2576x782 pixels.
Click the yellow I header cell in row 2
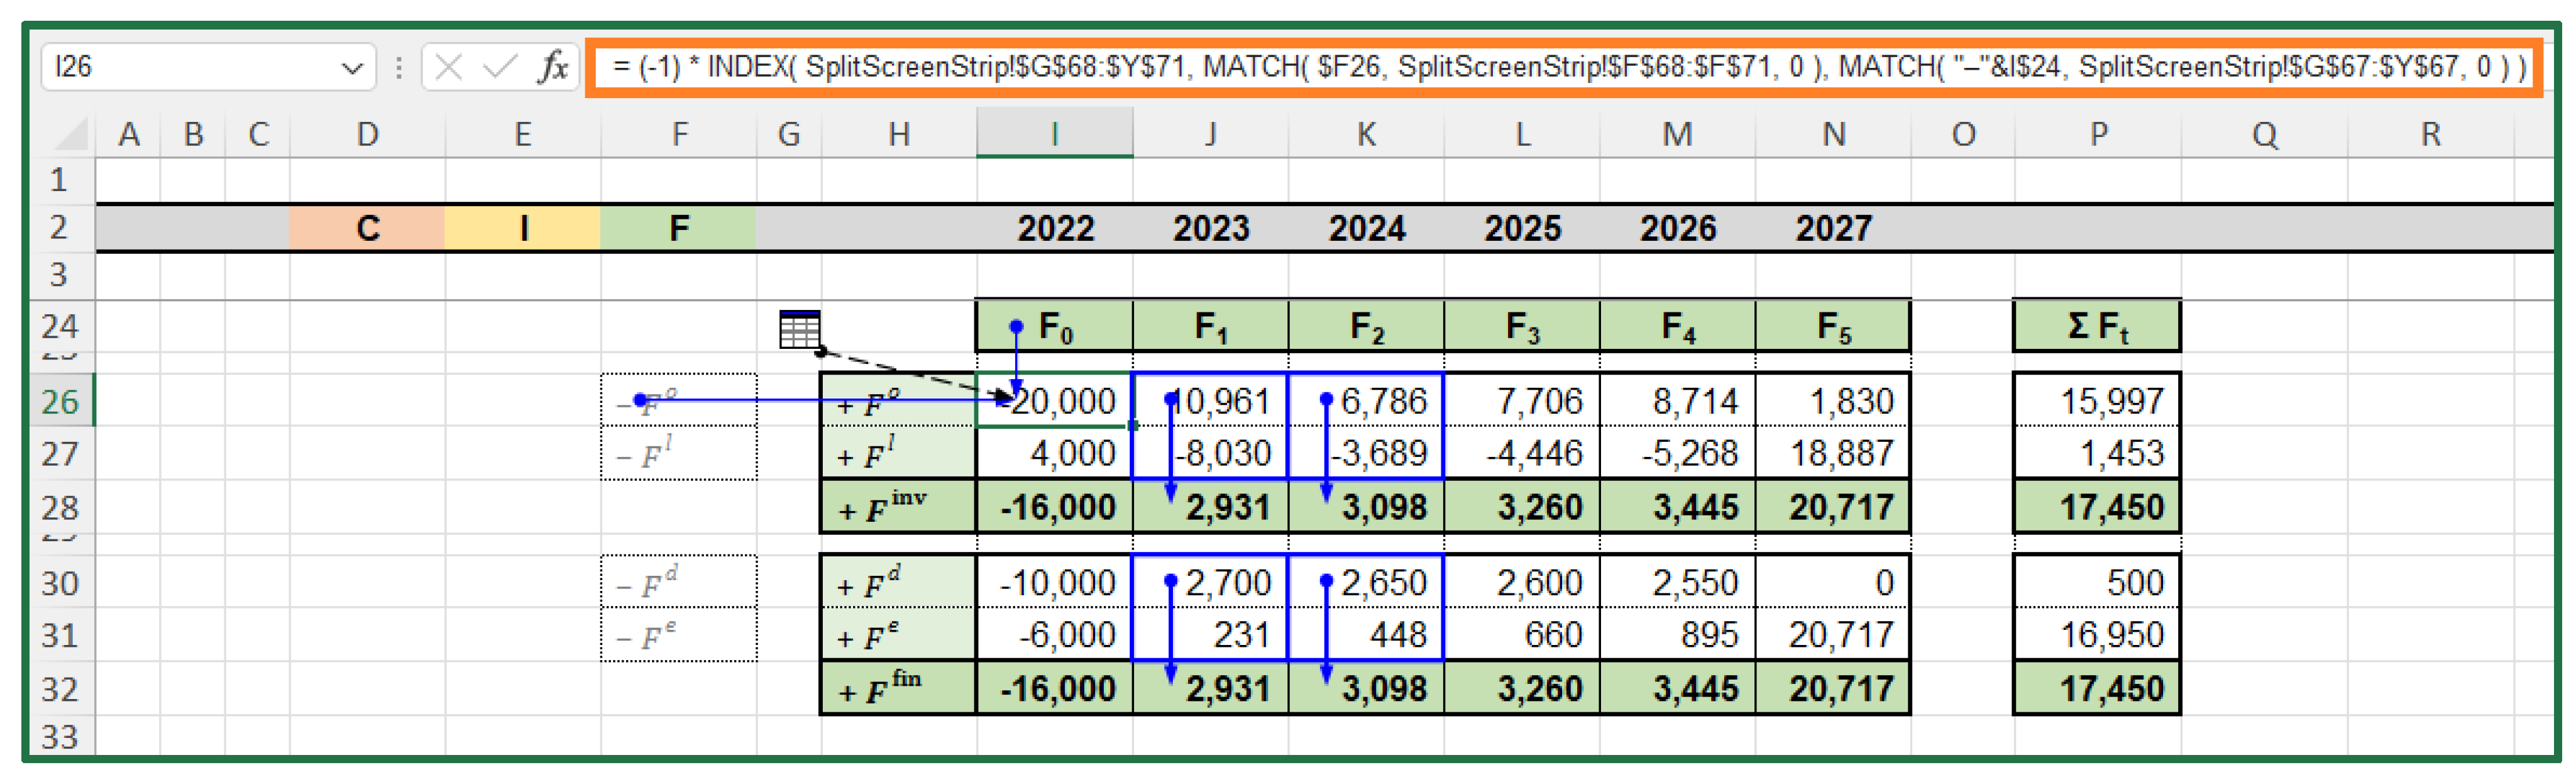tap(522, 228)
